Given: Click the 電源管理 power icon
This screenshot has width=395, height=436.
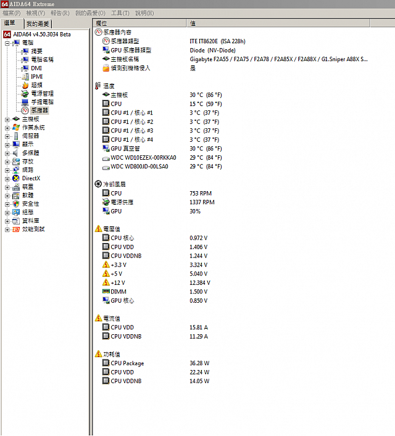Looking at the screenshot, I should point(25,94).
